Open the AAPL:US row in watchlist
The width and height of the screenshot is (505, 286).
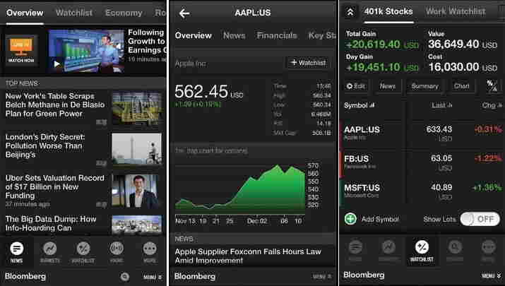(x=422, y=133)
